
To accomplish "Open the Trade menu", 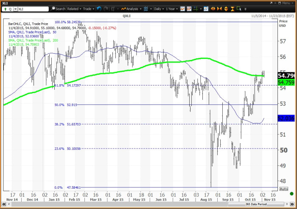I will 88,9.
